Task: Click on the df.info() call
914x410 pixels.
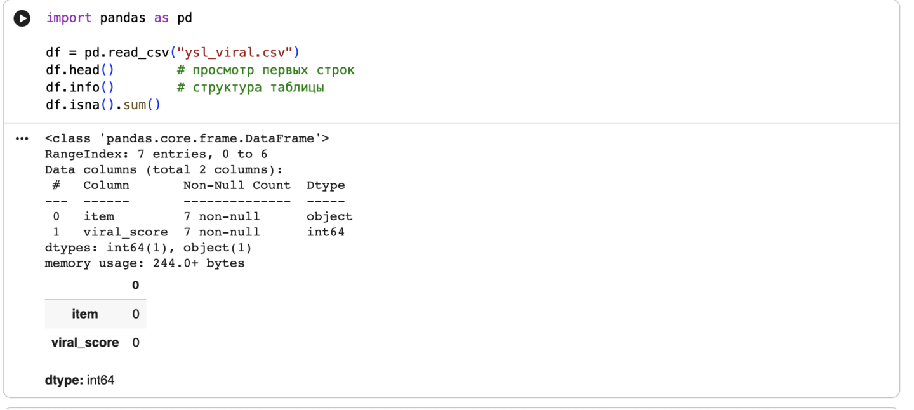Action: [x=80, y=87]
